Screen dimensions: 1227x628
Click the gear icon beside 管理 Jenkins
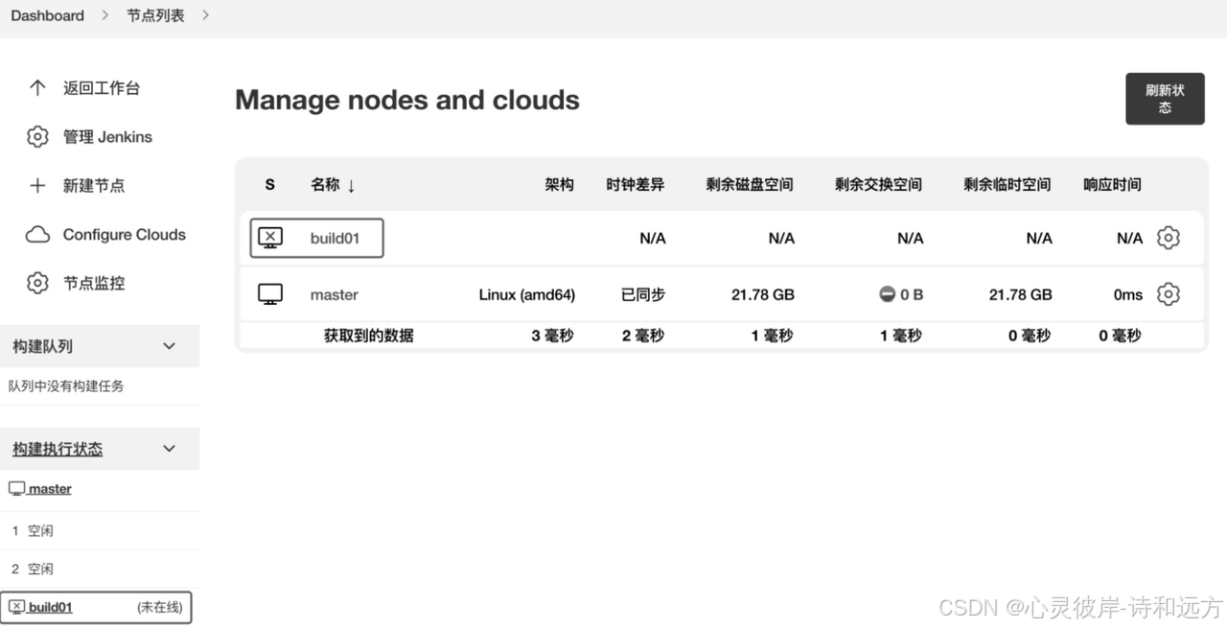click(37, 137)
